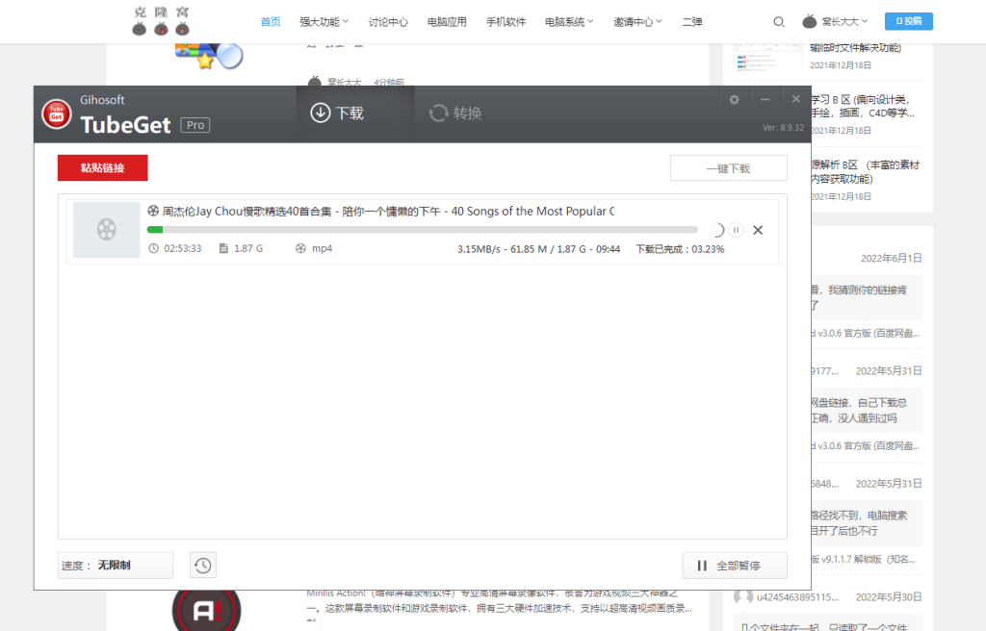Click the user avatar beside u4245463895115
986x631 pixels.
[743, 597]
